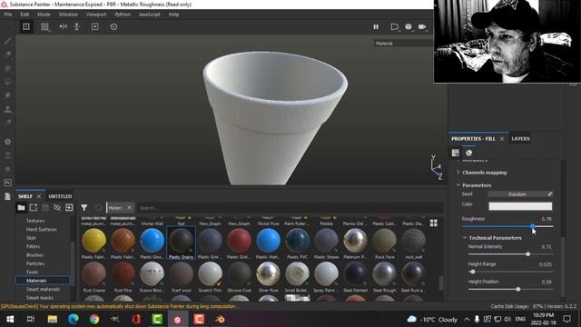The image size is (581, 327).
Task: Open the log document icon in left sidebar
Action: click(7, 196)
